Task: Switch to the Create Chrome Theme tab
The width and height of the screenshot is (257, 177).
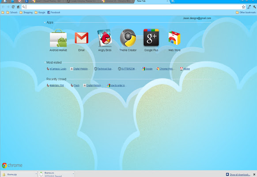Action: click(83, 1)
